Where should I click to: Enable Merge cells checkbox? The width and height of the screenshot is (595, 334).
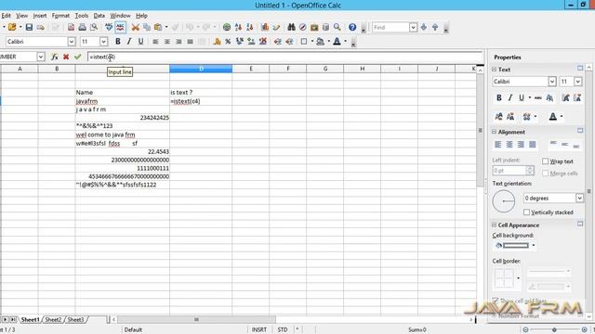pos(546,173)
